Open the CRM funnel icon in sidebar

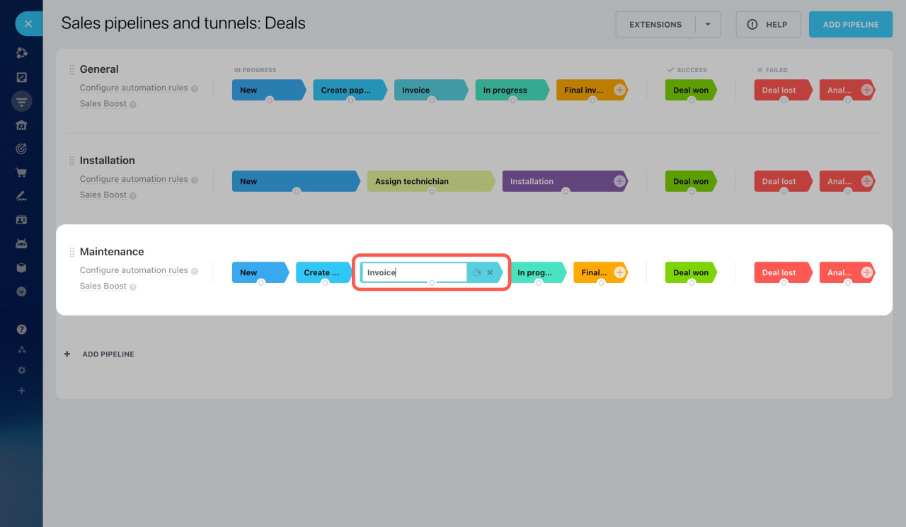pyautogui.click(x=21, y=101)
